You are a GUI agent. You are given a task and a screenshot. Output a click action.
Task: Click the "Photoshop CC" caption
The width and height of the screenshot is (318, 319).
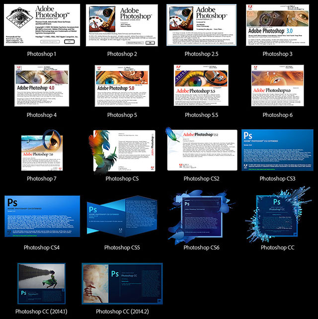click(278, 247)
